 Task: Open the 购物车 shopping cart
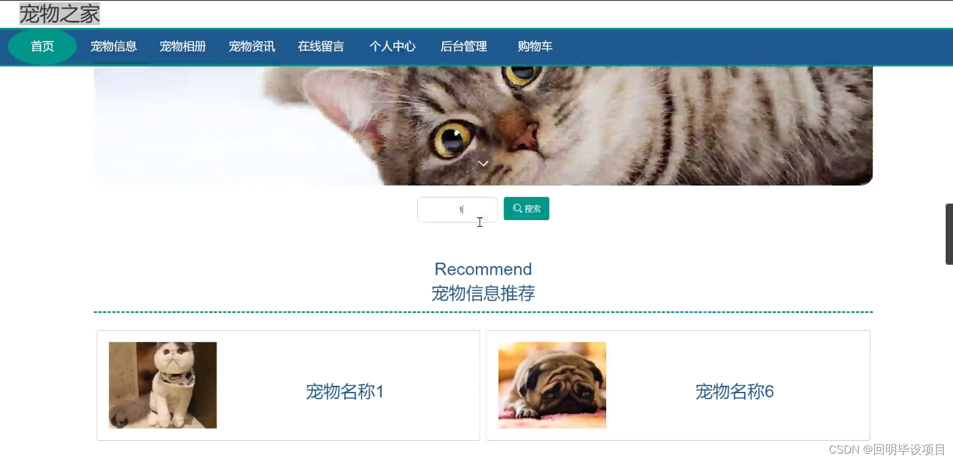click(535, 46)
